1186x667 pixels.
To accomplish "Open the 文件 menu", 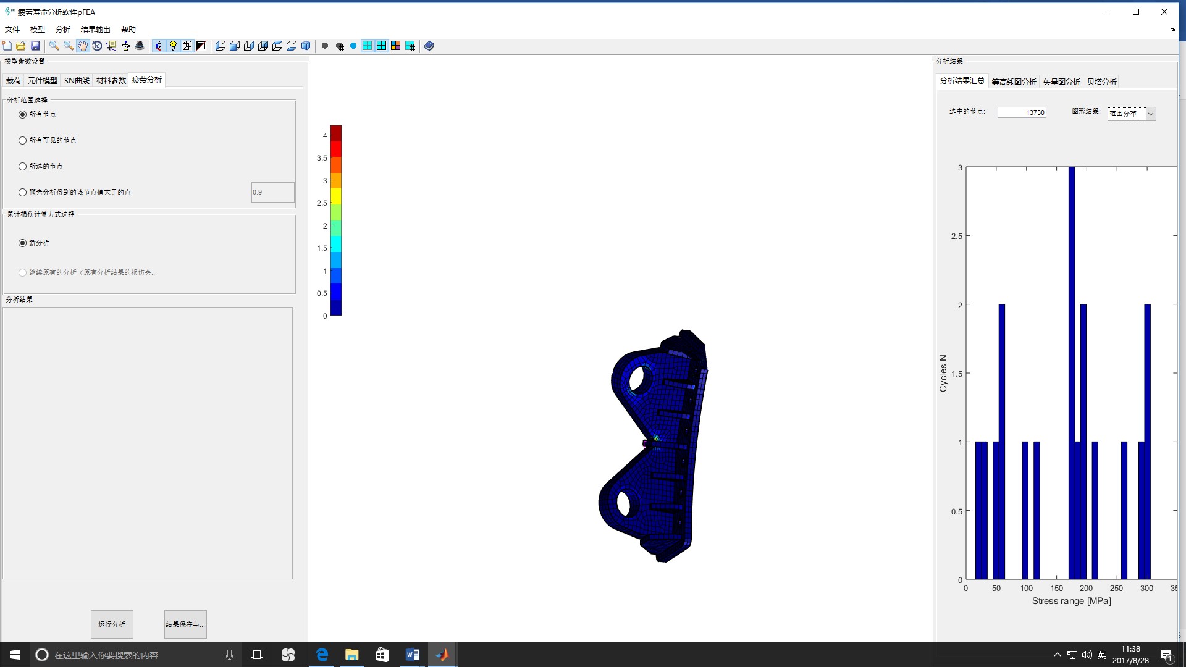I will tap(12, 29).
